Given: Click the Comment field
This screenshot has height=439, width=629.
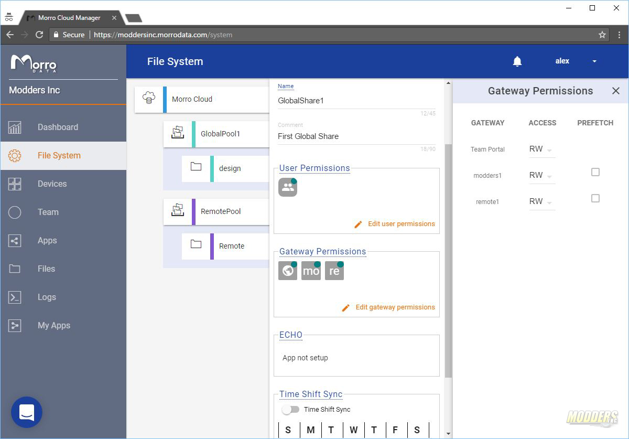Looking at the screenshot, I should (x=356, y=136).
